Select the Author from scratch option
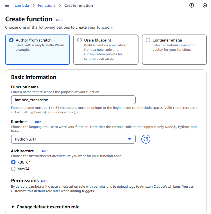This screenshot has width=211, height=214. pos(11,40)
